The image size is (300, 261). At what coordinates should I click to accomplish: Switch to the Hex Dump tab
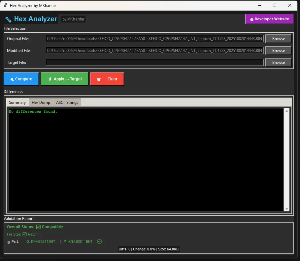point(41,103)
